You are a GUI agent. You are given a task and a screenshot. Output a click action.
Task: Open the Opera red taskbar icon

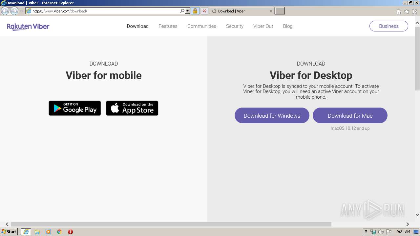click(70, 232)
